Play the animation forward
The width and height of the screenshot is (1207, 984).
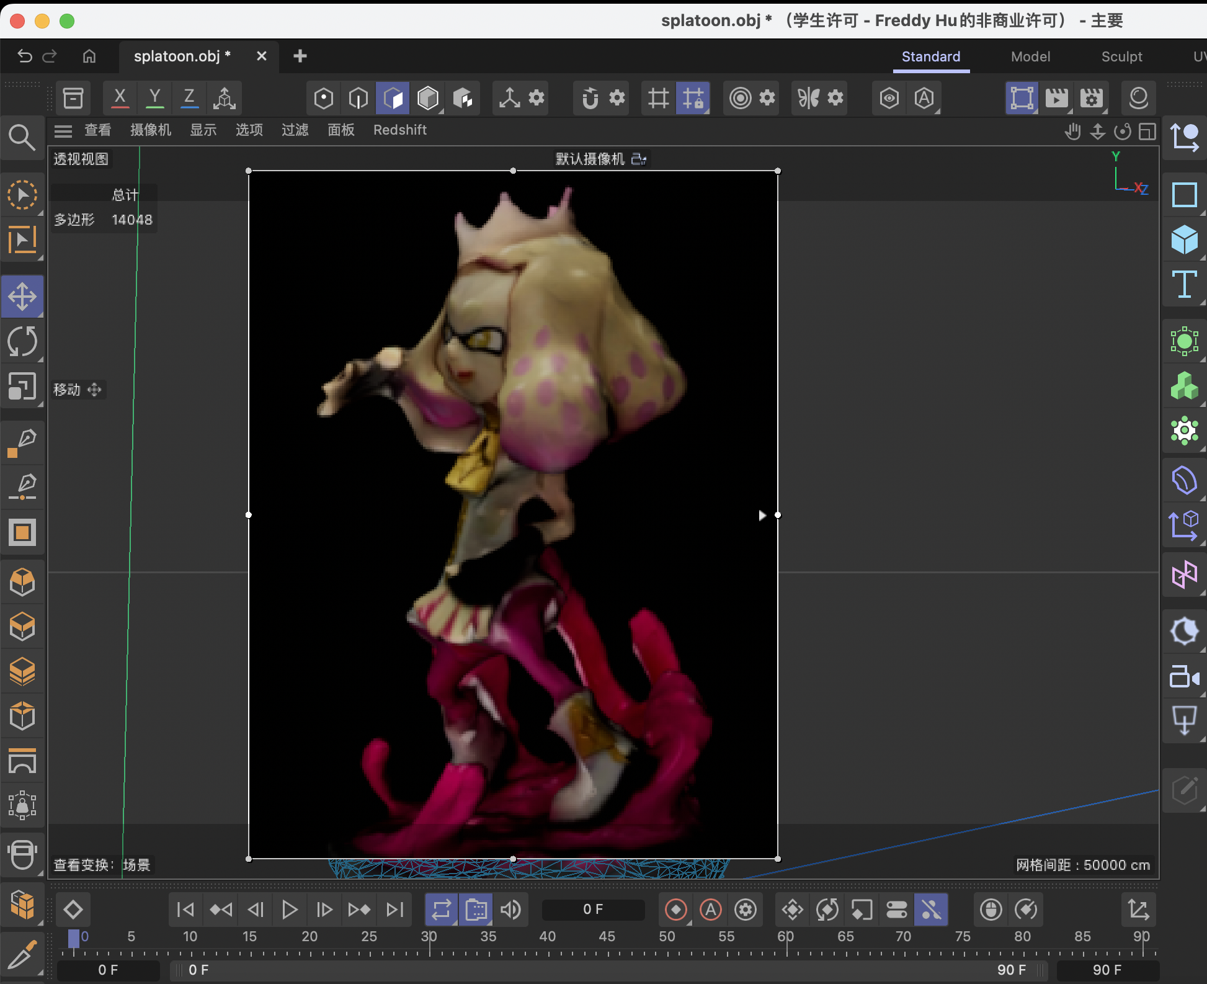290,910
